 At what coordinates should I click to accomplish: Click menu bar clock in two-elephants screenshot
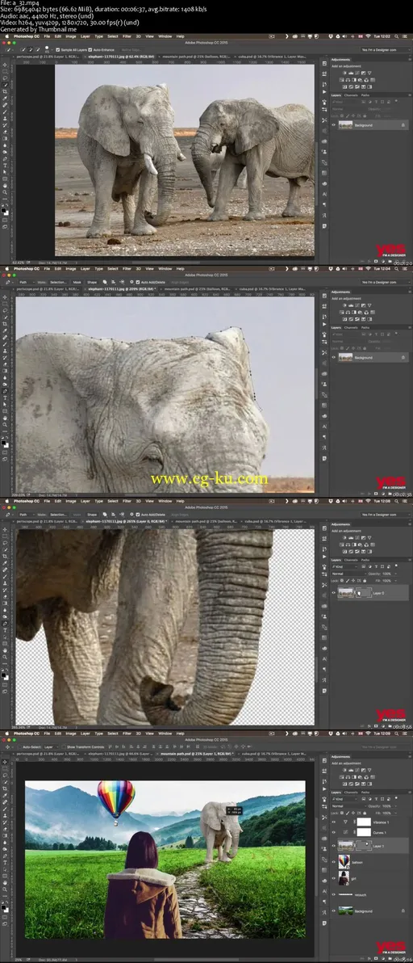(x=381, y=36)
